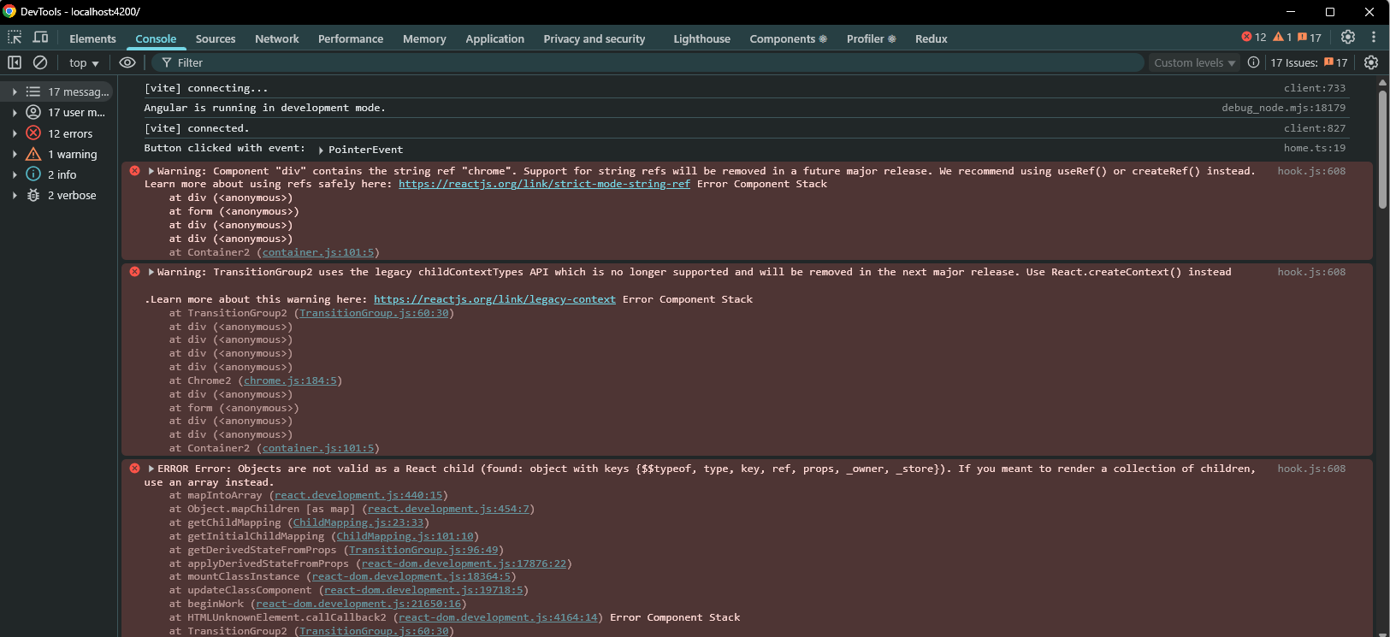Open the React Components tab
The height and width of the screenshot is (637, 1390).
(x=788, y=38)
